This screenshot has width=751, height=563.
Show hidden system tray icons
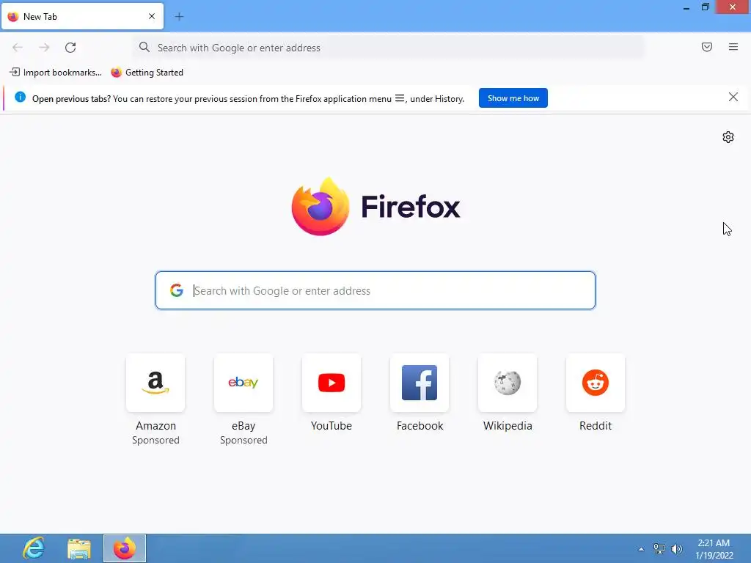(641, 549)
